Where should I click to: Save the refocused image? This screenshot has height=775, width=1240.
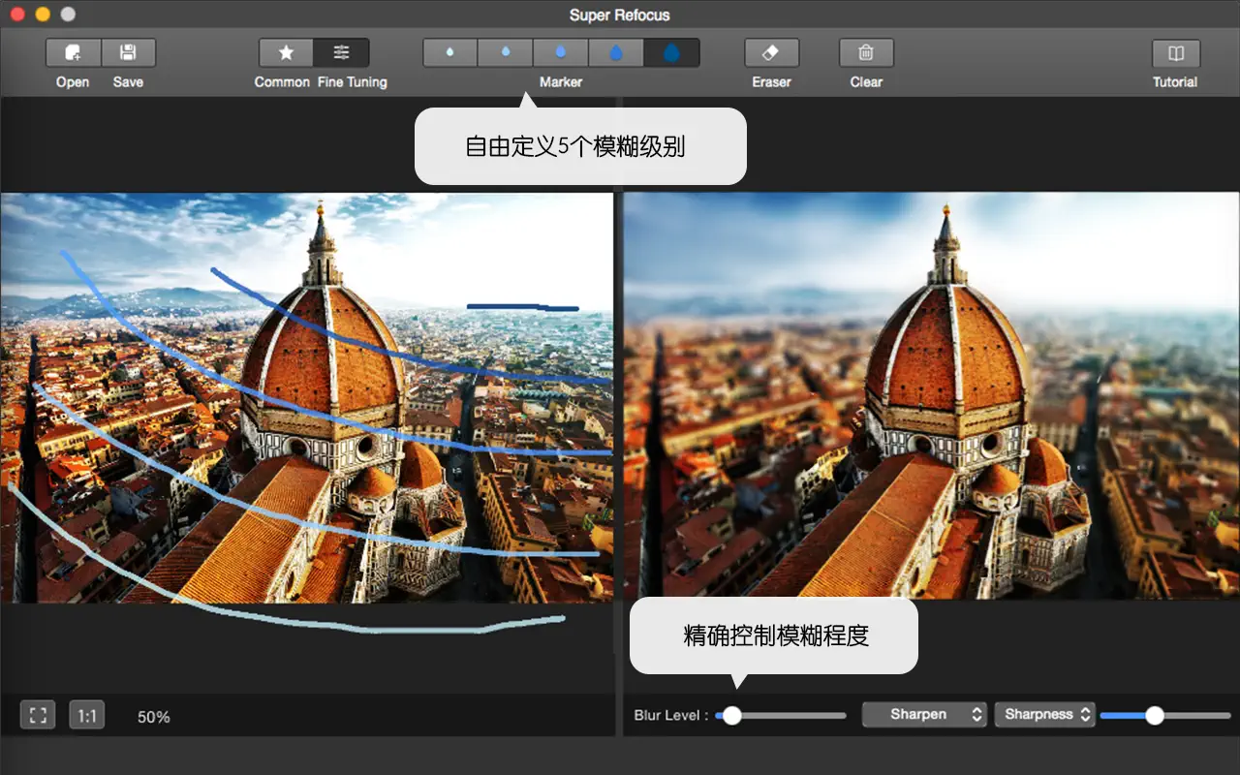pyautogui.click(x=128, y=51)
